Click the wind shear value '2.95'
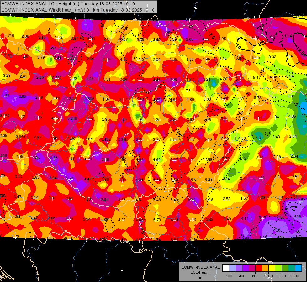The width and height of the screenshot is (307, 282). [19, 157]
